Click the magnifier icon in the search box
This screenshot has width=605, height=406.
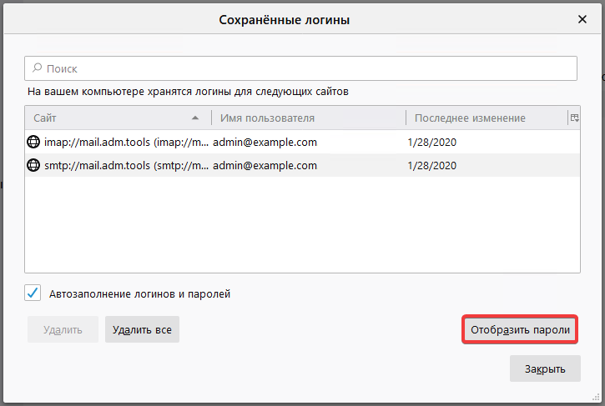pyautogui.click(x=37, y=69)
